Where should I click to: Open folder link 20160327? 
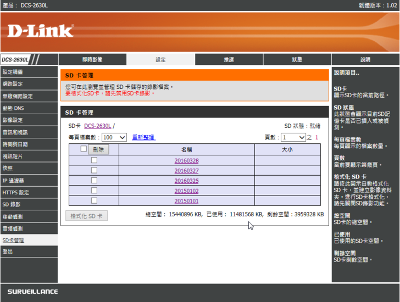pyautogui.click(x=186, y=171)
